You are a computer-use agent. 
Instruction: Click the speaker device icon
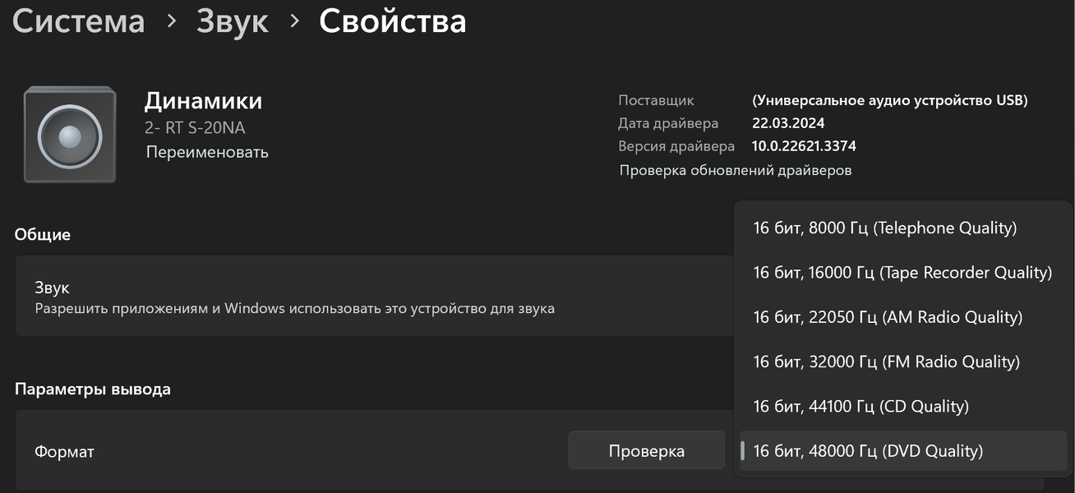[x=70, y=135]
